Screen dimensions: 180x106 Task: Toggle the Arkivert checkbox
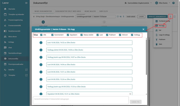[120, 35]
